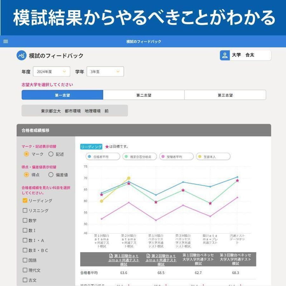Click the user profile icon beside 大学 合太
Image resolution: width=286 pixels, height=286 pixels.
click(225, 54)
